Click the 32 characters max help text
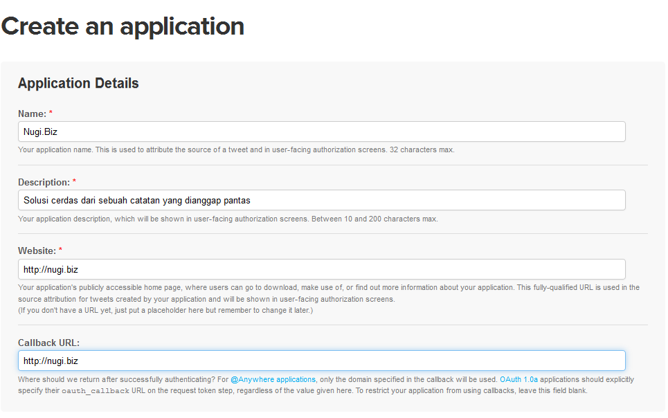668x418 pixels. pos(422,150)
